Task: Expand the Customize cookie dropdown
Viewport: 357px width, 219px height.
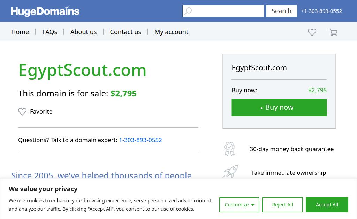Action: tap(239, 205)
